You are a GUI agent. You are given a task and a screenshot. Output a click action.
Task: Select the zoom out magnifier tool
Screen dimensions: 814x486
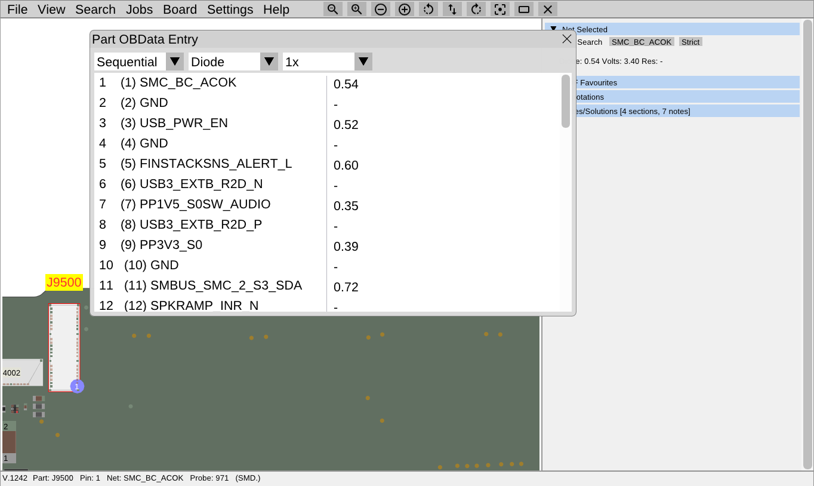click(x=332, y=9)
